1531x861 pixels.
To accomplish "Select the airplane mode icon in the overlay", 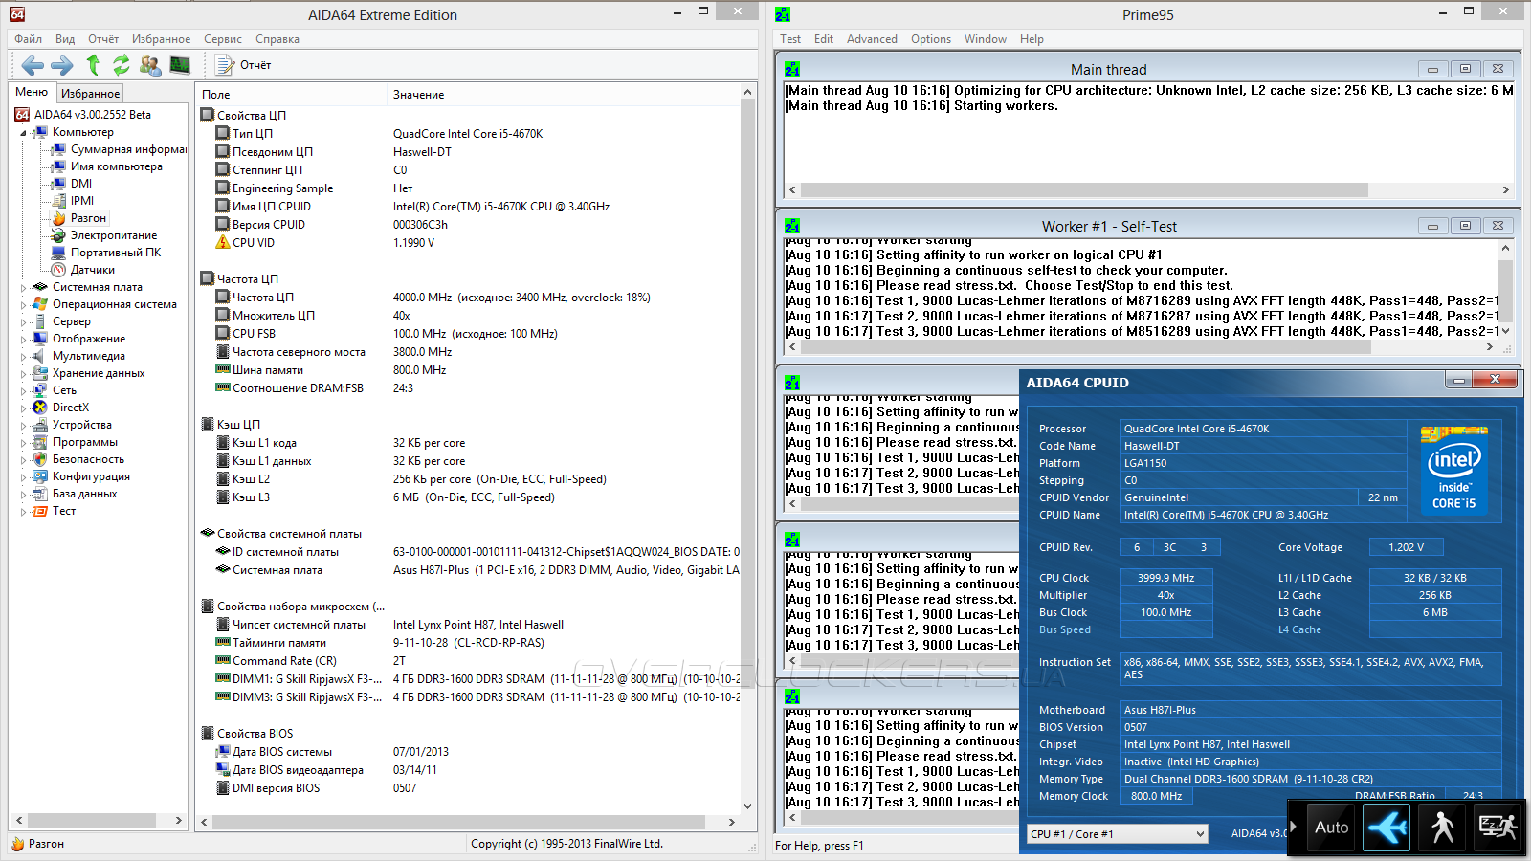I will click(x=1387, y=827).
